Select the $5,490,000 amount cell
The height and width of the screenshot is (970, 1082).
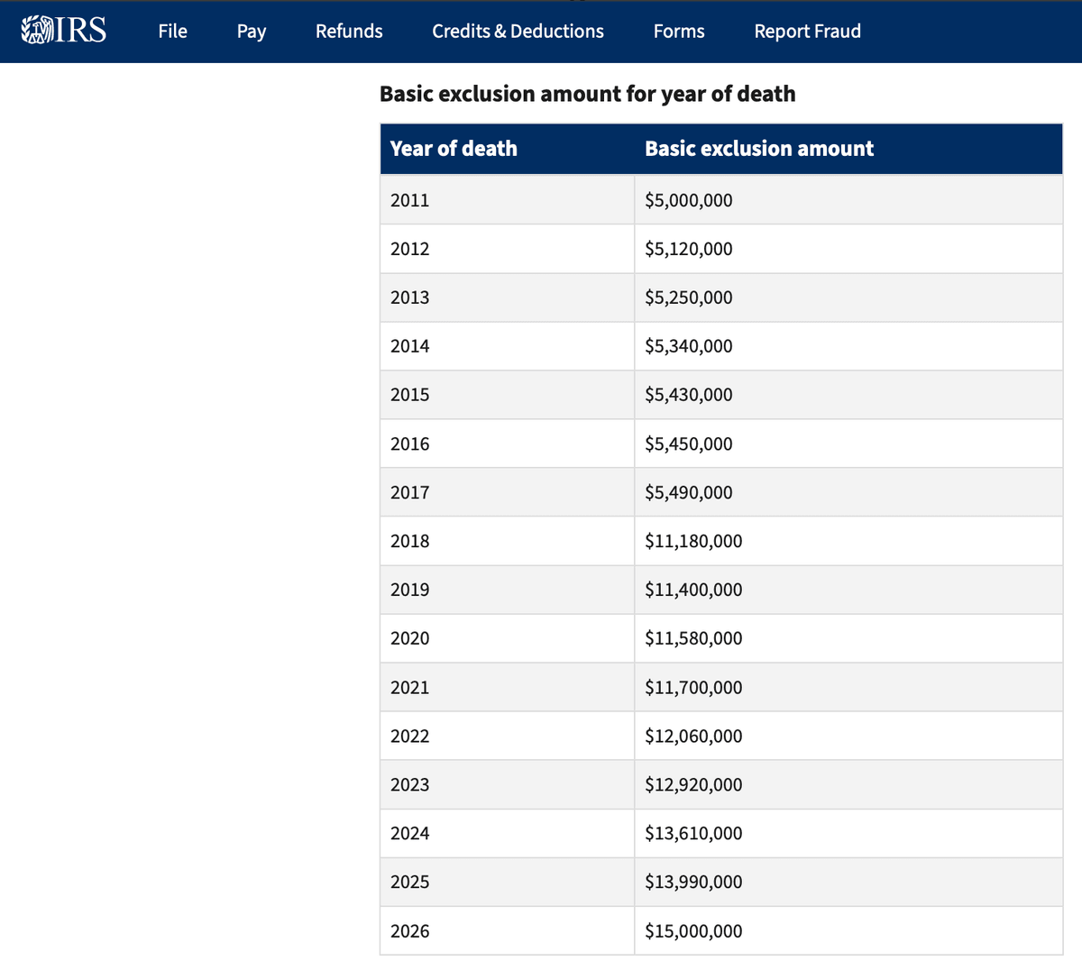coord(848,492)
